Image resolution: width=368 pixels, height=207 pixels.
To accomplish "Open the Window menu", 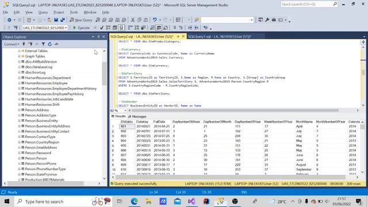I will pos(90,12).
